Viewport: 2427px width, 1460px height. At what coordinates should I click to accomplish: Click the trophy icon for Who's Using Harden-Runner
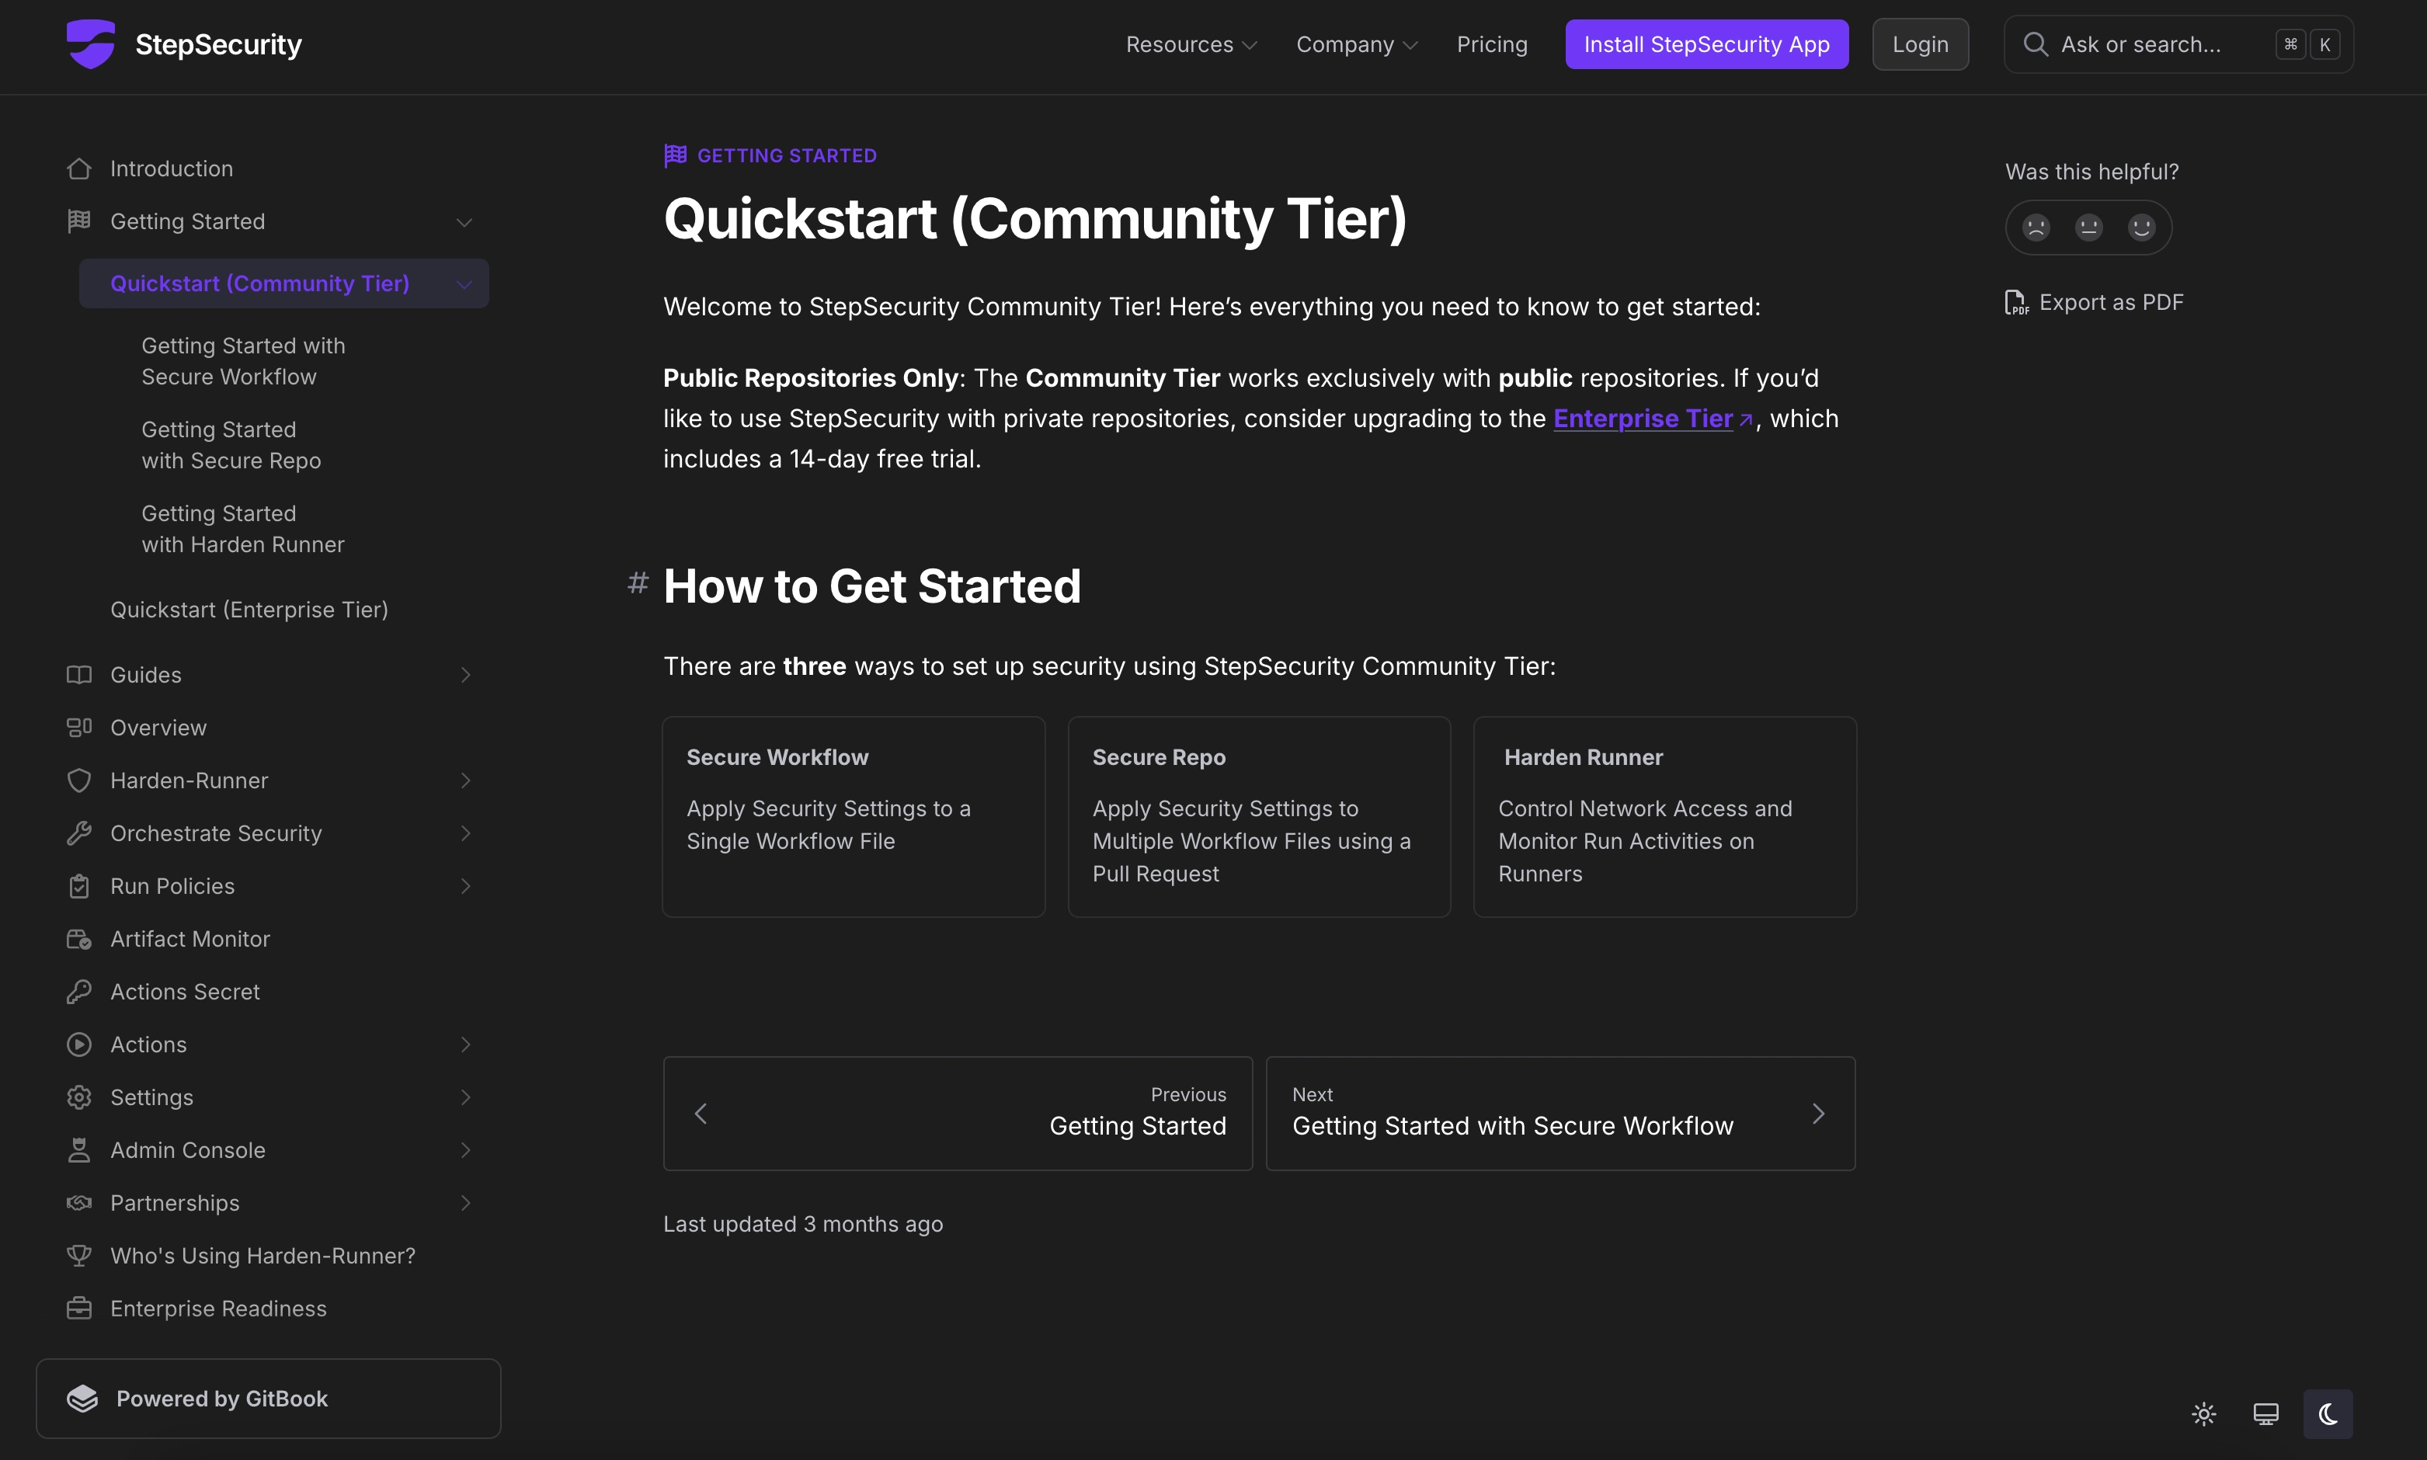tap(78, 1255)
